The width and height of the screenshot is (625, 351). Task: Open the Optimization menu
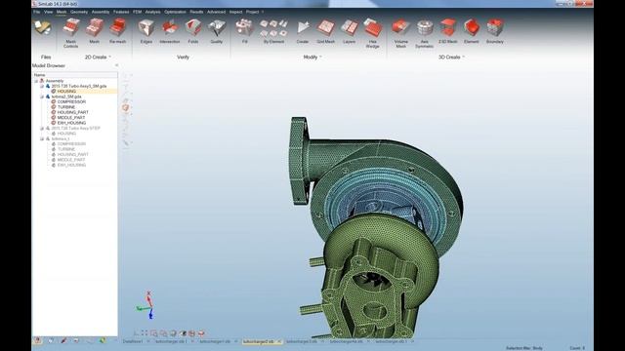pyautogui.click(x=175, y=12)
